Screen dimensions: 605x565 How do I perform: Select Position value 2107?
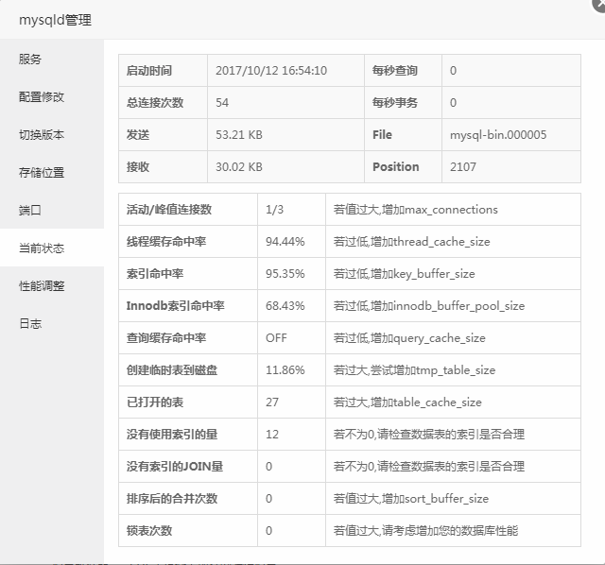coord(463,166)
